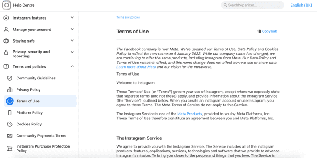Expand the Instagram features section chevron
Image resolution: width=317 pixels, height=158 pixels.
[x=72, y=18]
